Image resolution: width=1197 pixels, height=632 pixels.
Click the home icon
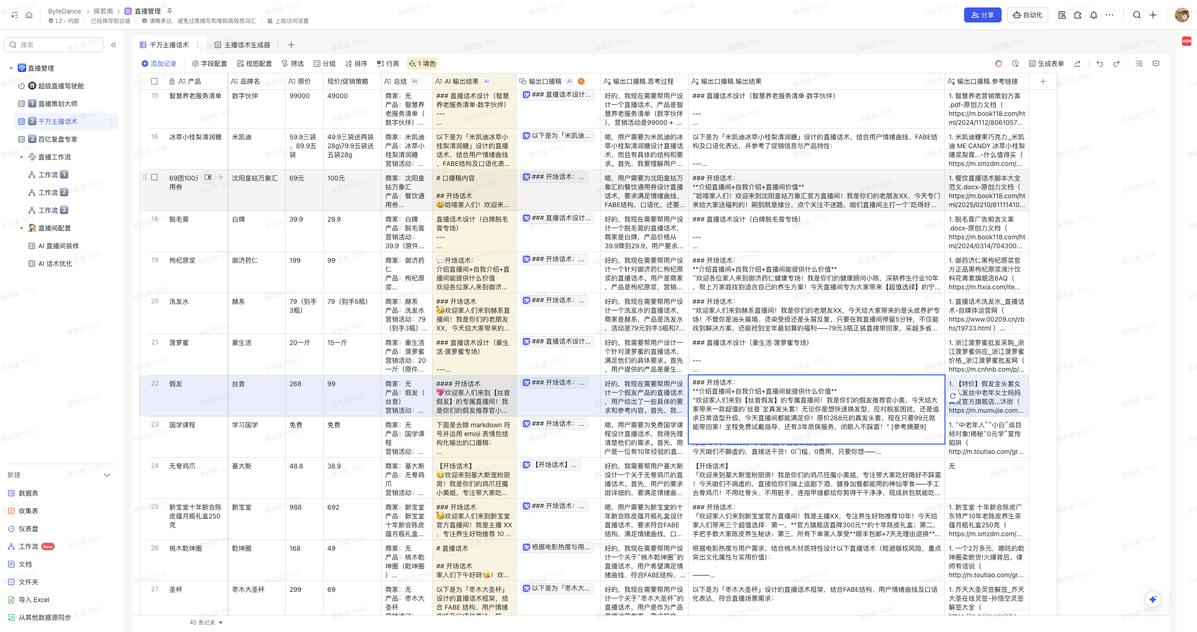[x=29, y=15]
